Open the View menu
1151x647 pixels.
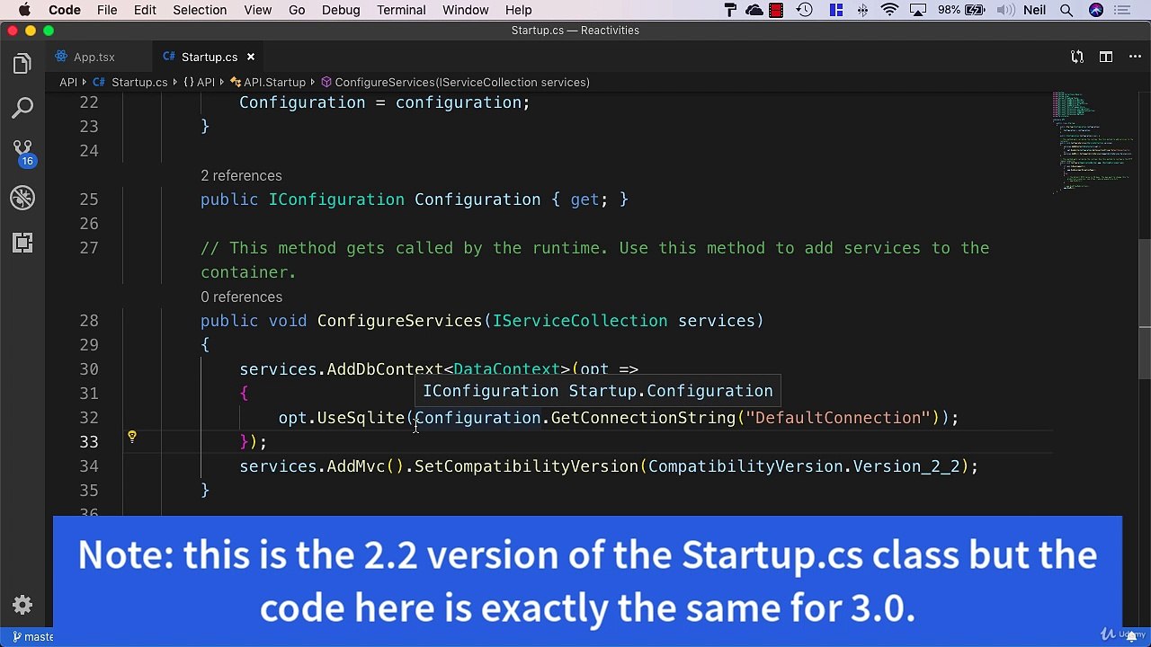click(257, 10)
